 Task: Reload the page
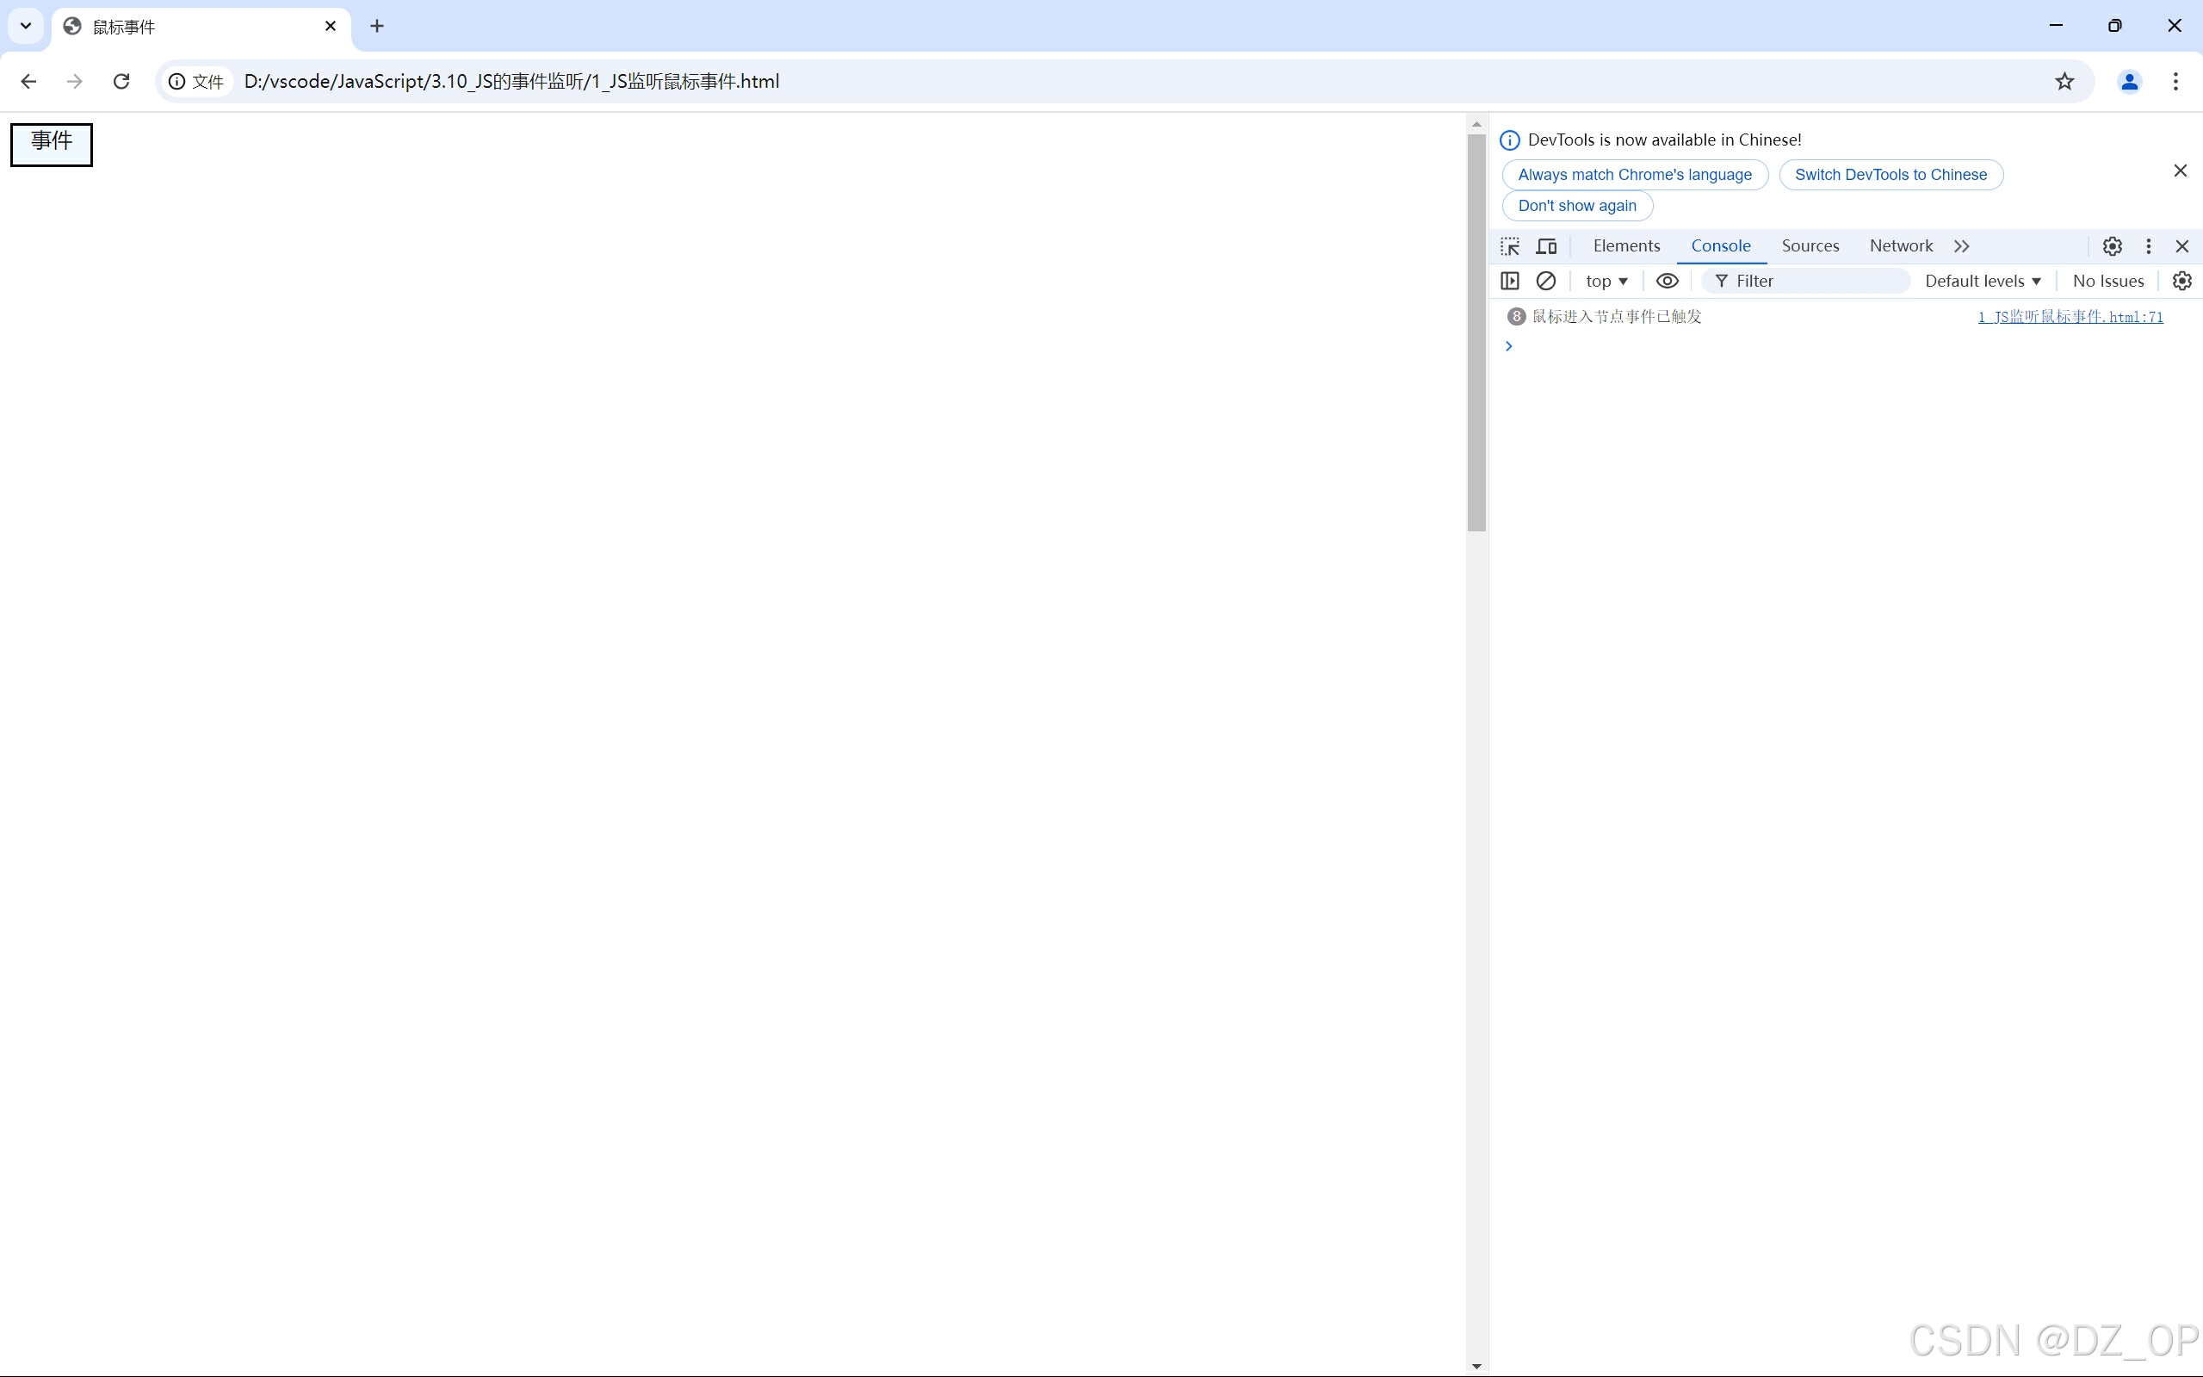(x=121, y=82)
